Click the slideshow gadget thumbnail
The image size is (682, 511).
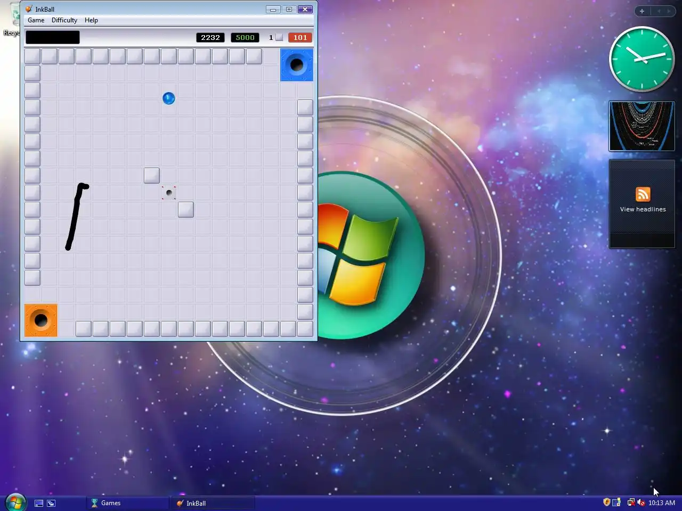642,126
